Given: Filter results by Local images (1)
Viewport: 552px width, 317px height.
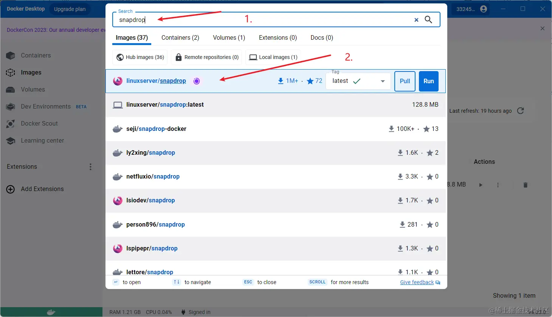Looking at the screenshot, I should [273, 57].
